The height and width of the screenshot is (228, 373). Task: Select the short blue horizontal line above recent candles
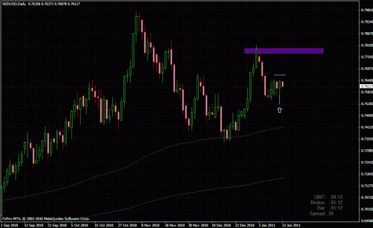pyautogui.click(x=280, y=75)
